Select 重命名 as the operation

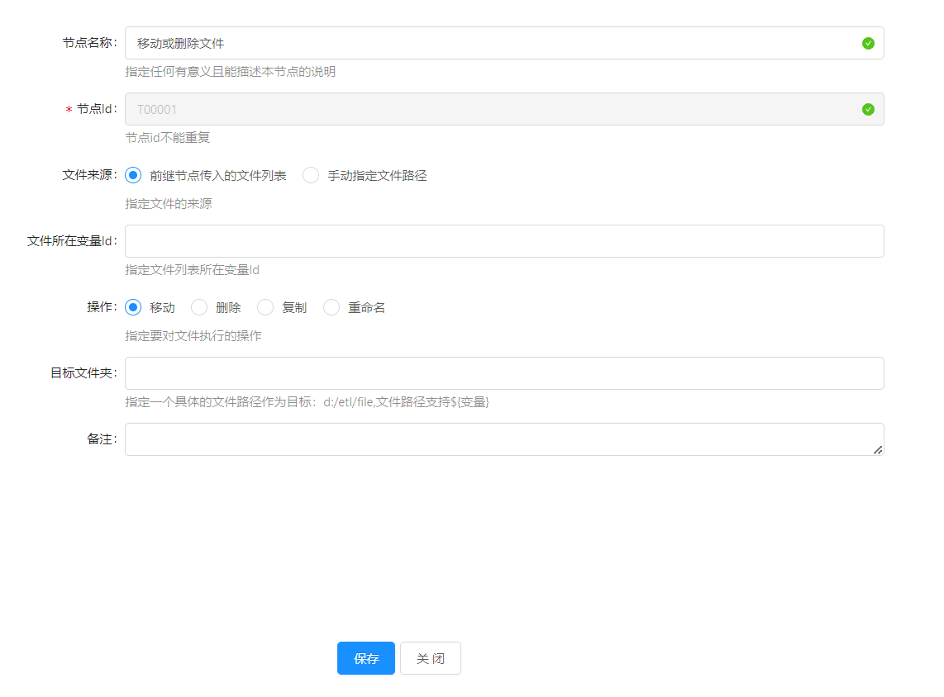331,307
